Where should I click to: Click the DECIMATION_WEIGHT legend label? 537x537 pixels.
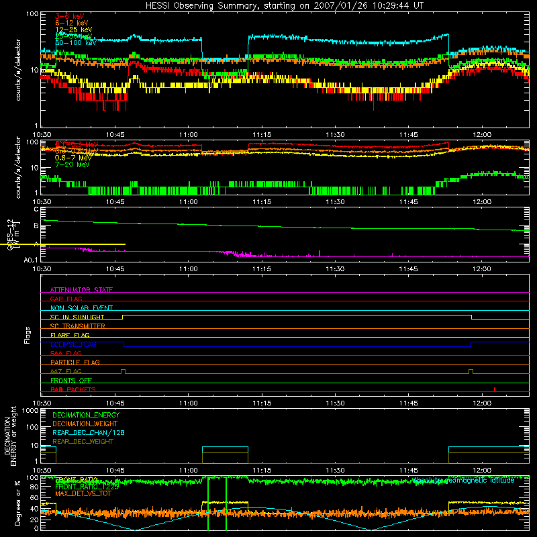85,424
